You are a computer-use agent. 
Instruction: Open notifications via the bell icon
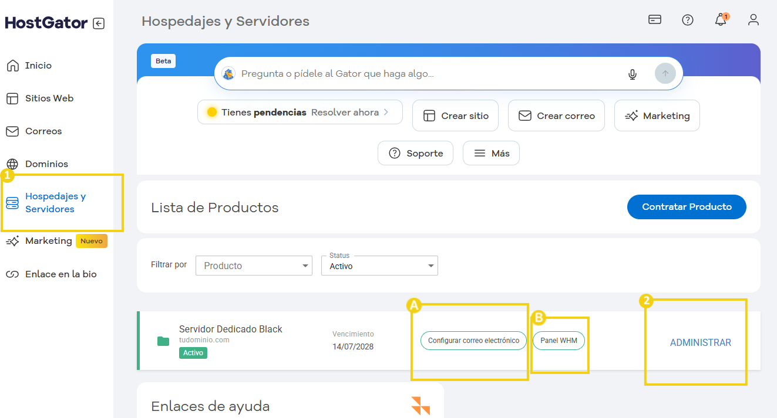pyautogui.click(x=721, y=20)
